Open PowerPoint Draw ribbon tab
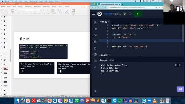This screenshot has width=185, height=104. 14,7
